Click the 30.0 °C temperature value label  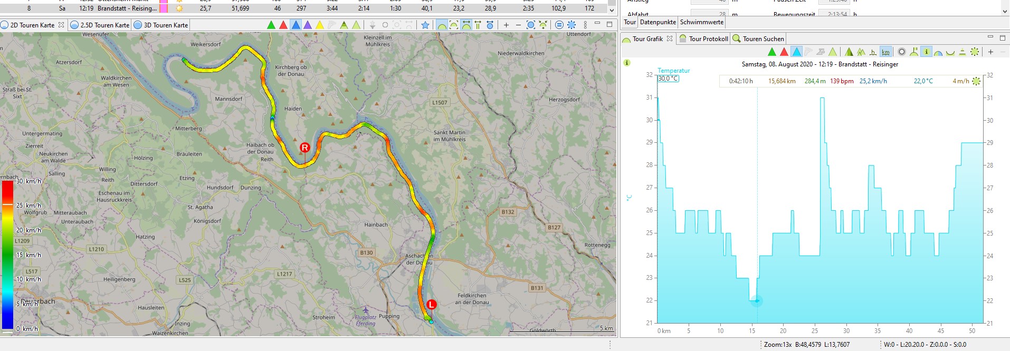[668, 79]
